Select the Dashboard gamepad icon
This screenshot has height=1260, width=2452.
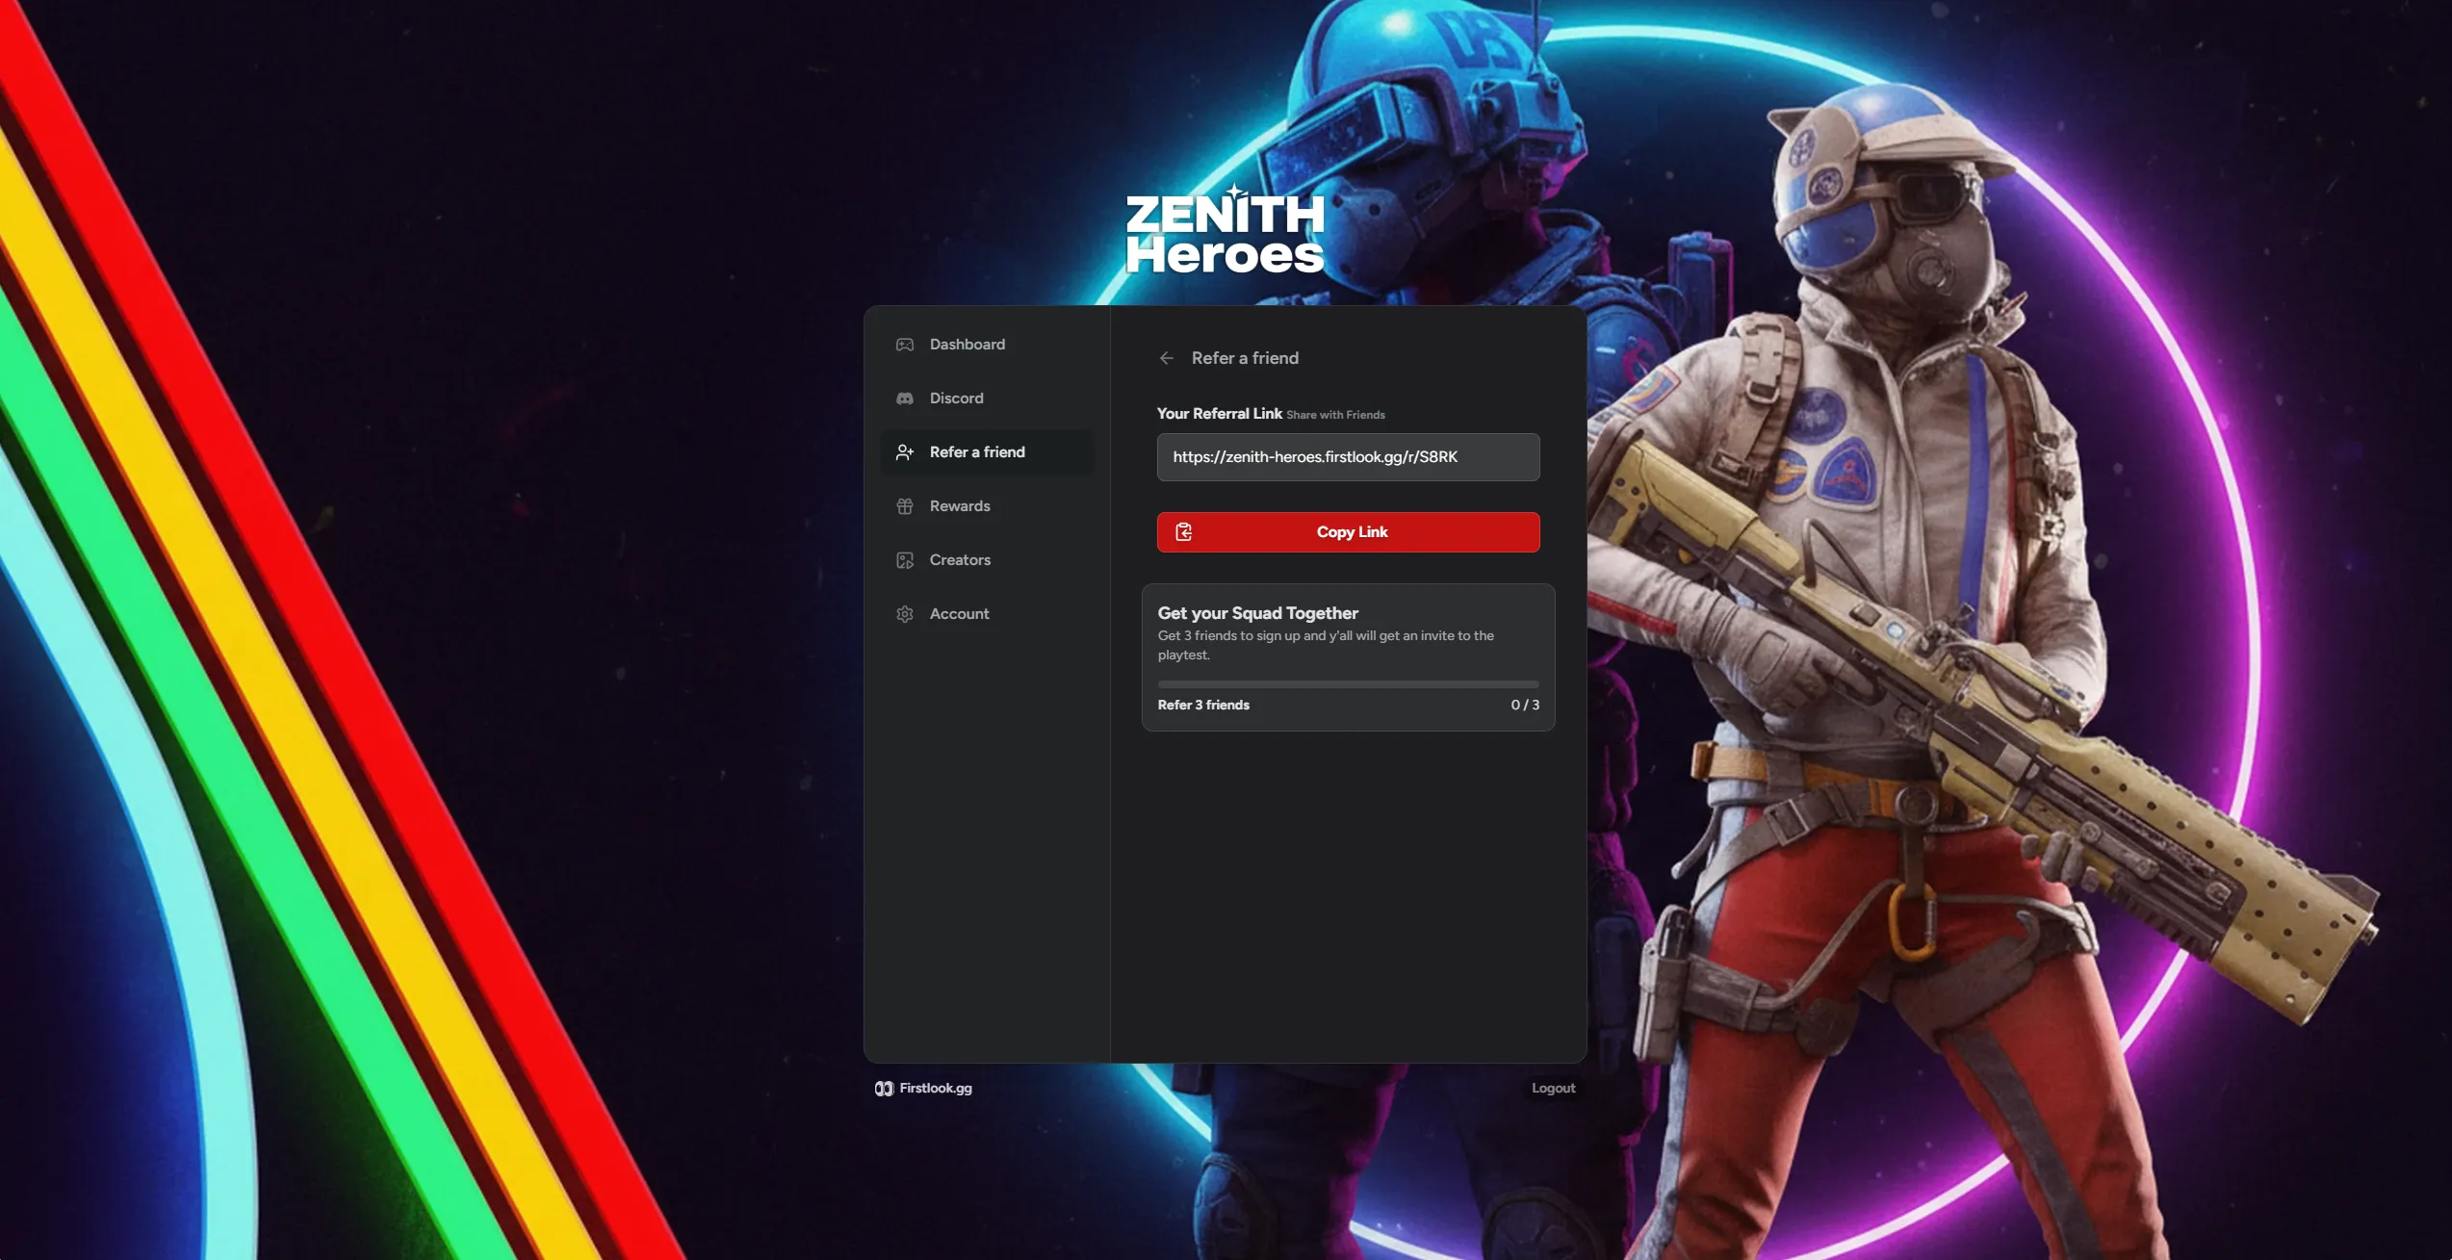[905, 344]
